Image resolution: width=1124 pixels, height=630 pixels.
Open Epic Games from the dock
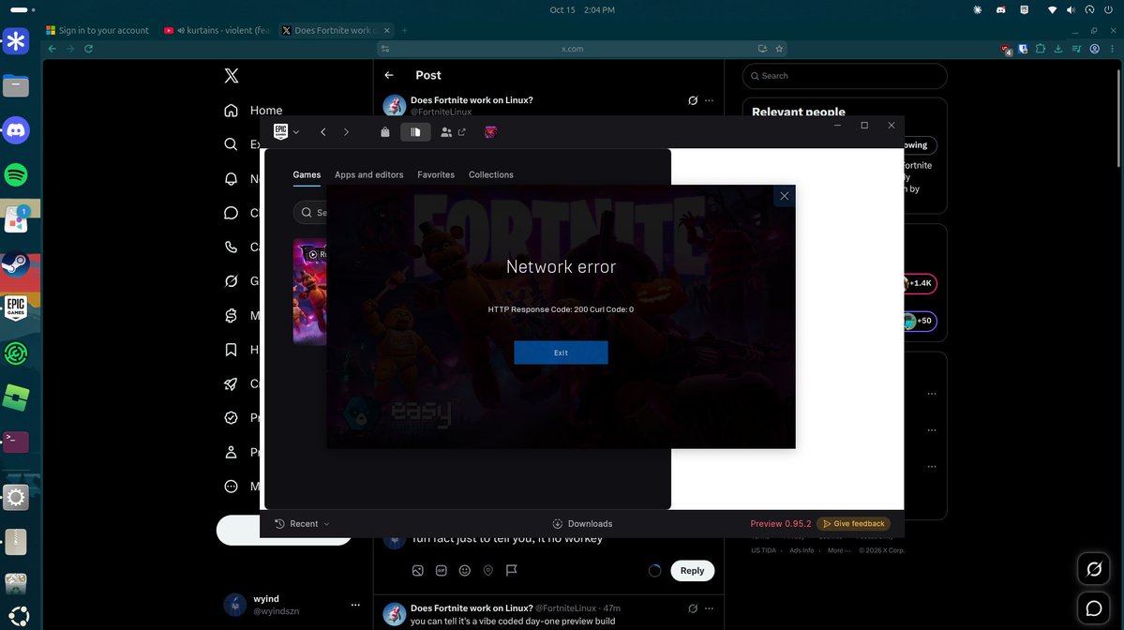point(16,309)
